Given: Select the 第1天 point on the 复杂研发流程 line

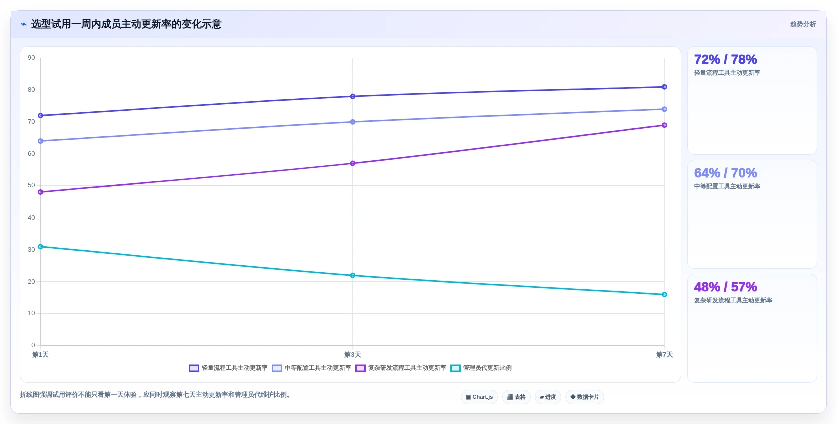Looking at the screenshot, I should coord(41,192).
